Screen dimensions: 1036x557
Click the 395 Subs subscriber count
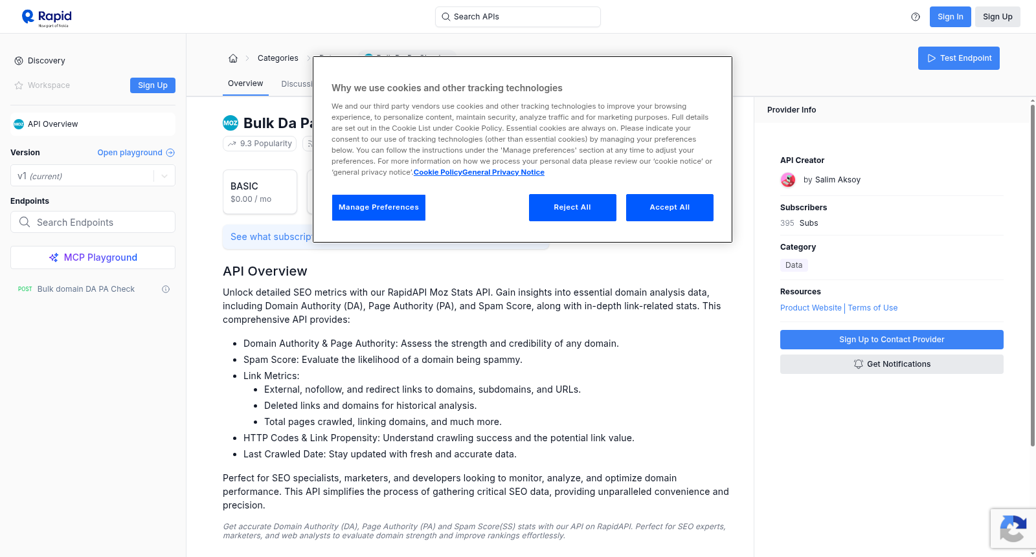pos(799,223)
